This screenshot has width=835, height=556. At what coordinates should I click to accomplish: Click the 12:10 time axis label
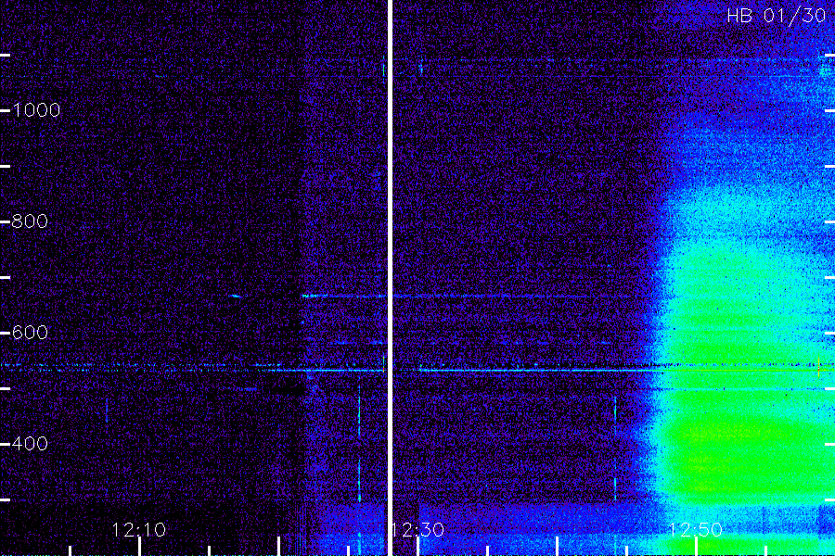(138, 530)
